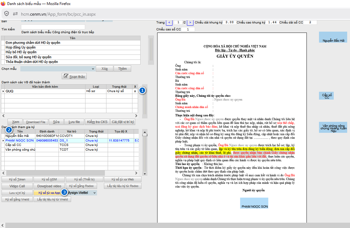Image resolution: width=350 pixels, height=228 pixels.
Task: Click Văn phòng công chứng Hoàng Xuân Ngụ box
Action: point(333,128)
